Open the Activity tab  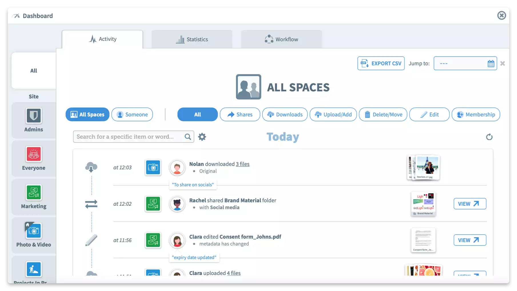tap(102, 39)
